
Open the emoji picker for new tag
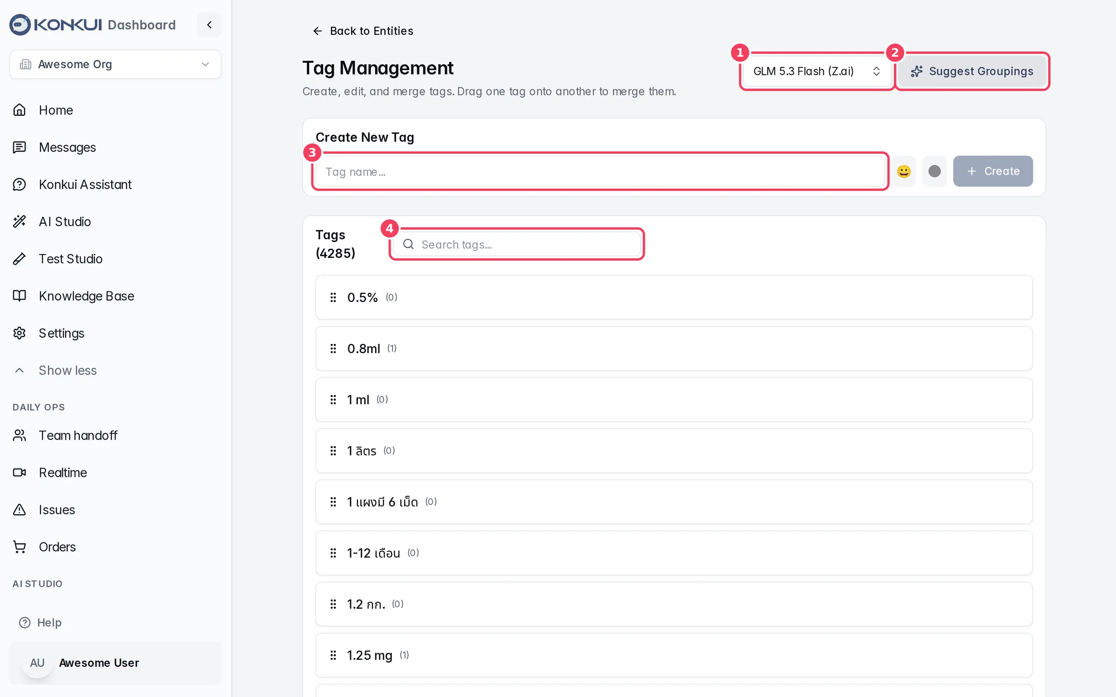pos(903,171)
